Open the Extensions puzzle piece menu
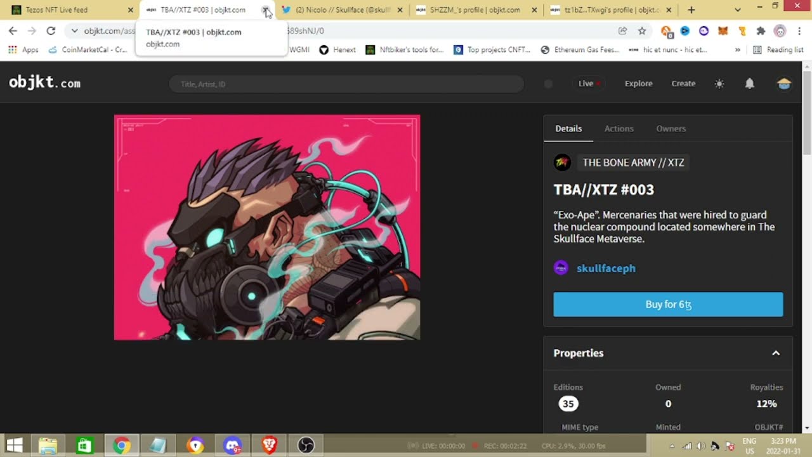 click(x=761, y=30)
